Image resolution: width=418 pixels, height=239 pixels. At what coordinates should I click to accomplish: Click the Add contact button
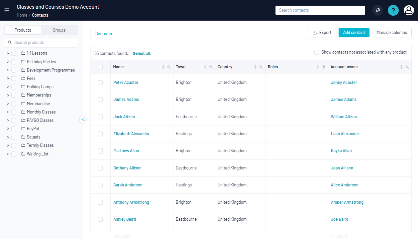pyautogui.click(x=354, y=33)
